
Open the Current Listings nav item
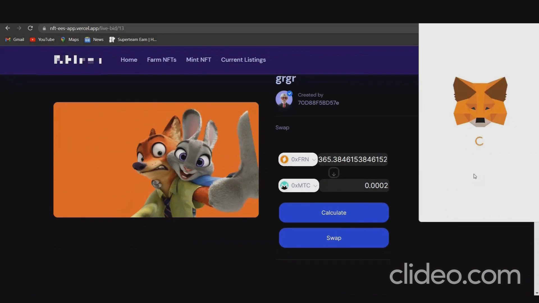pos(243,60)
